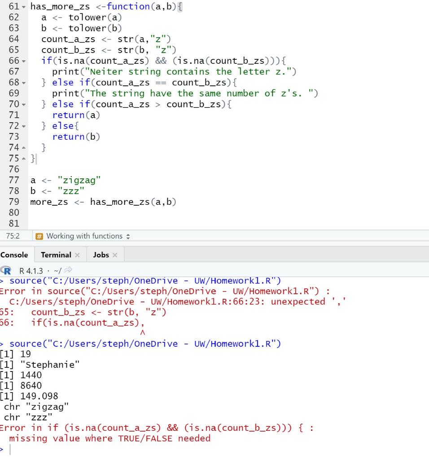Click the view working directory arrow icon
Image resolution: width=429 pixels, height=460 pixels.
click(x=68, y=270)
